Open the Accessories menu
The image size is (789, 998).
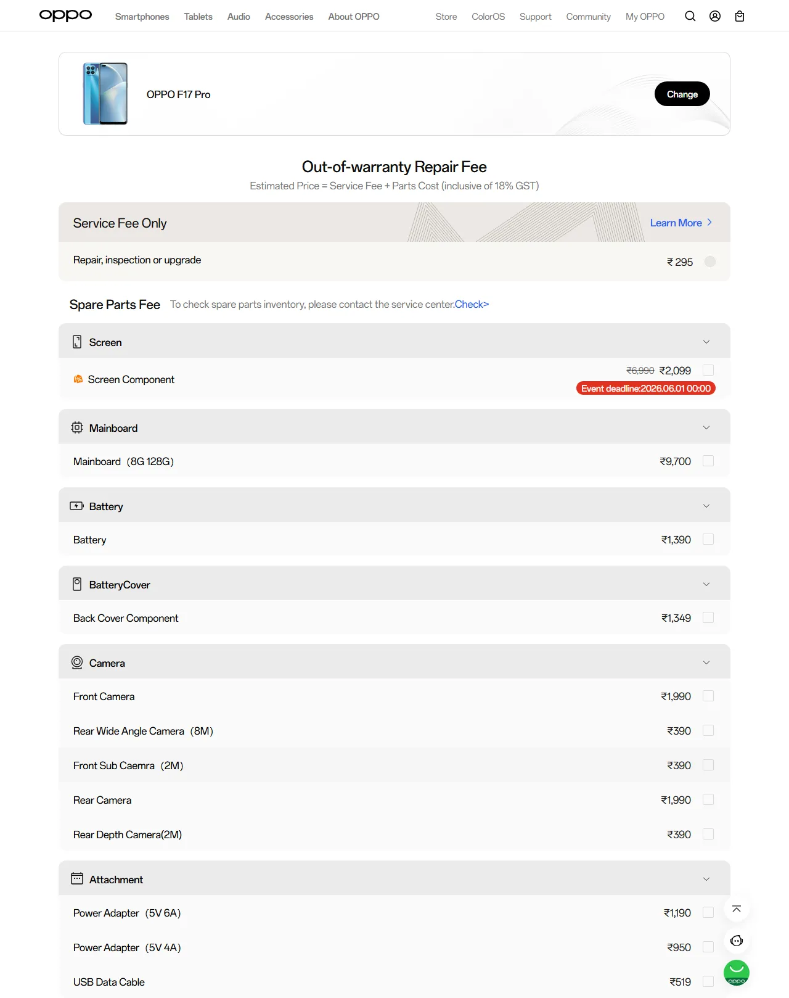289,17
